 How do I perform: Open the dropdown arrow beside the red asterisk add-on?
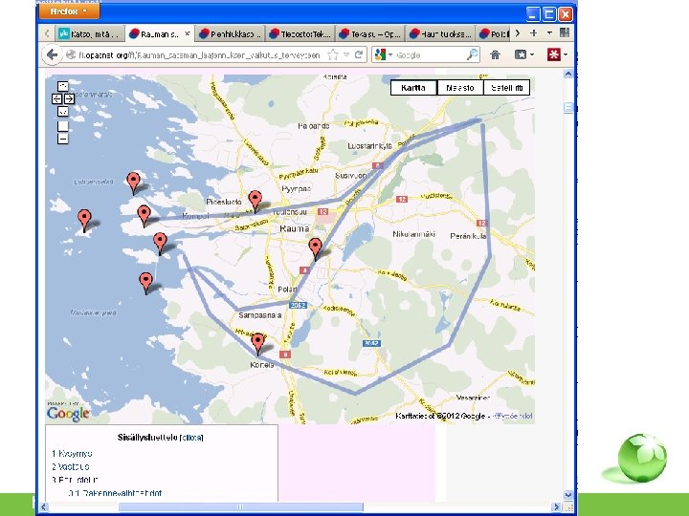point(566,54)
